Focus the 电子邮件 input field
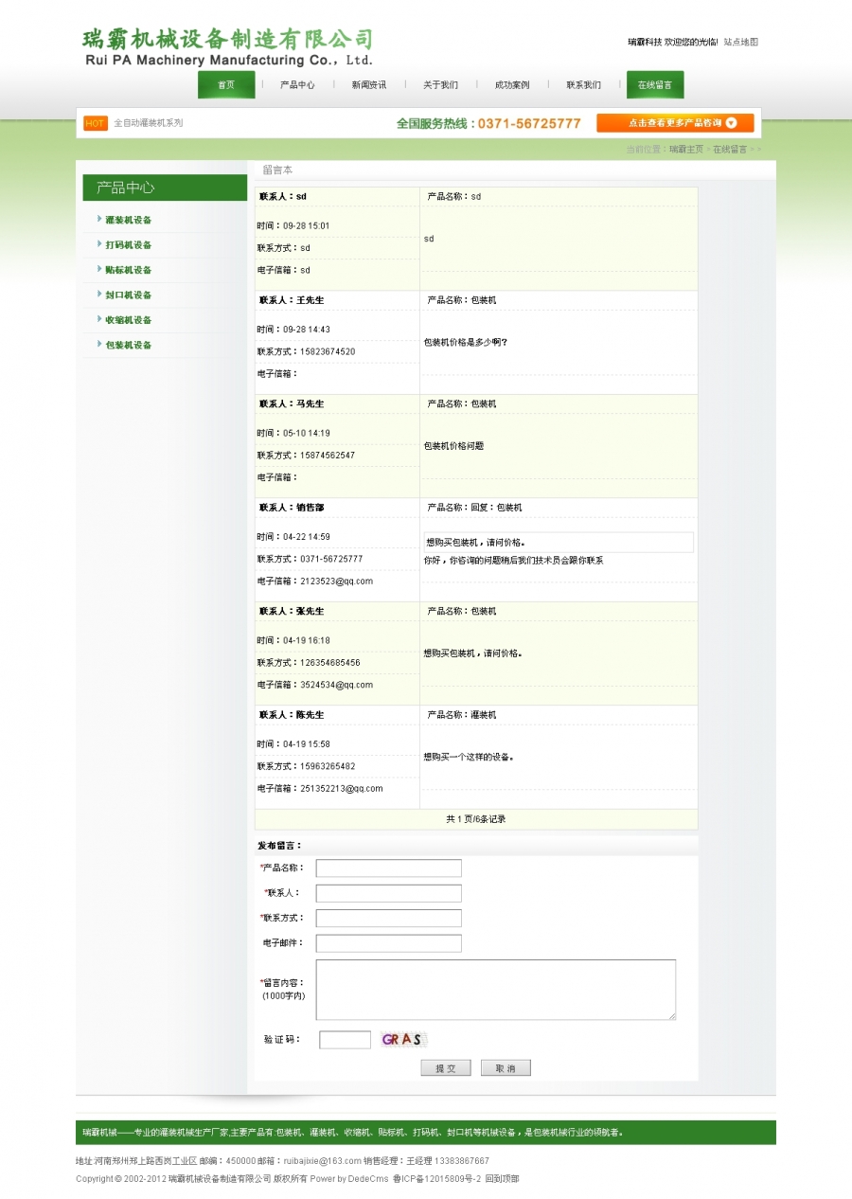 click(388, 943)
